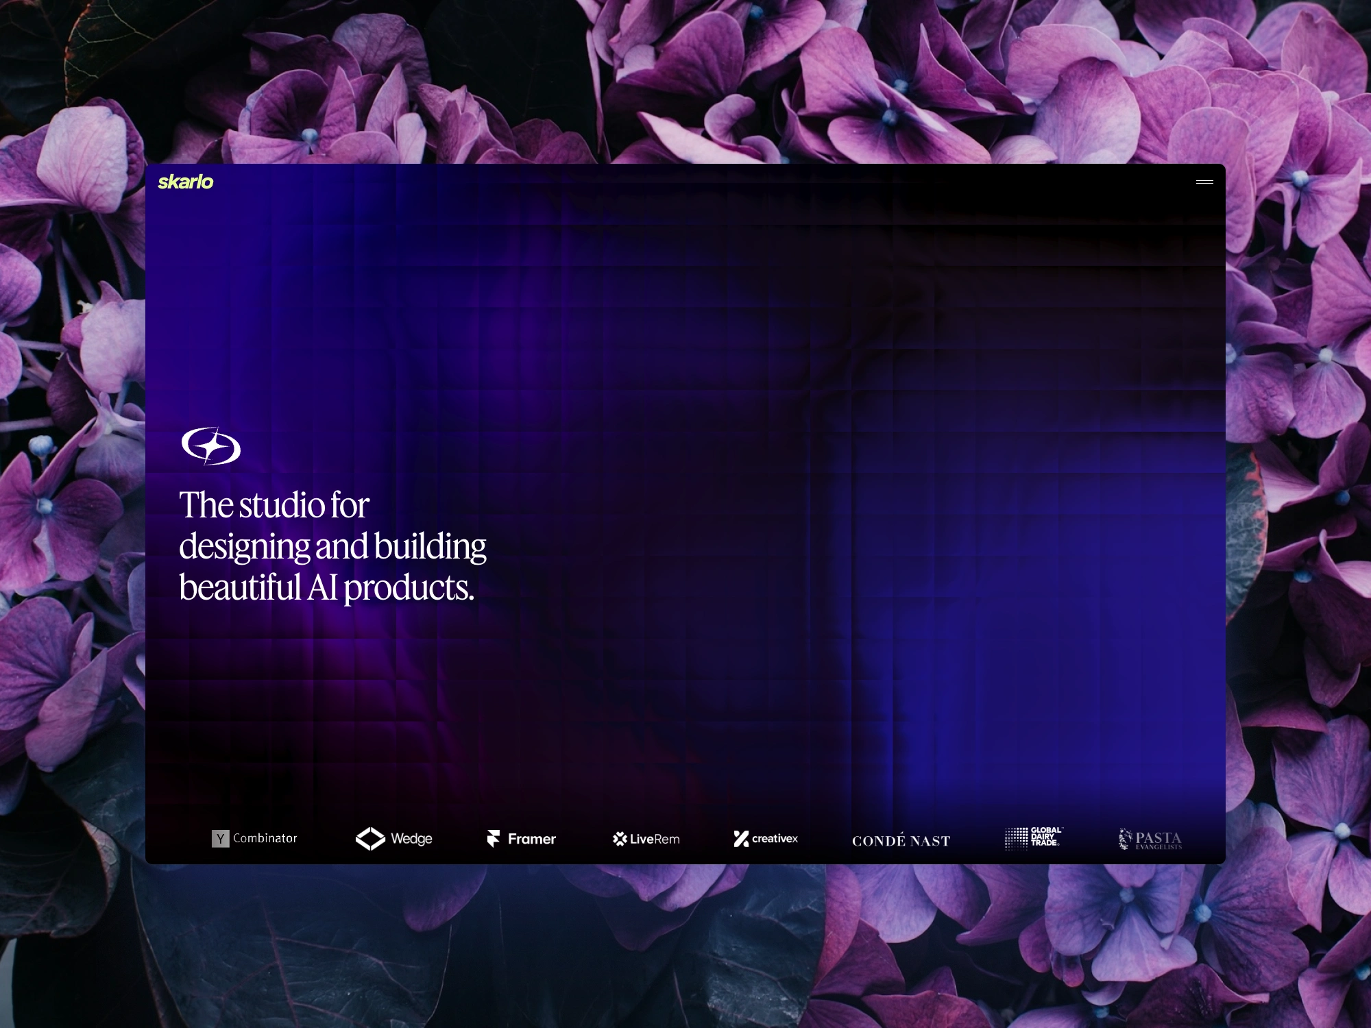Click the Framer F-shaped logo icon
Screen dimensions: 1371x1028
click(494, 839)
